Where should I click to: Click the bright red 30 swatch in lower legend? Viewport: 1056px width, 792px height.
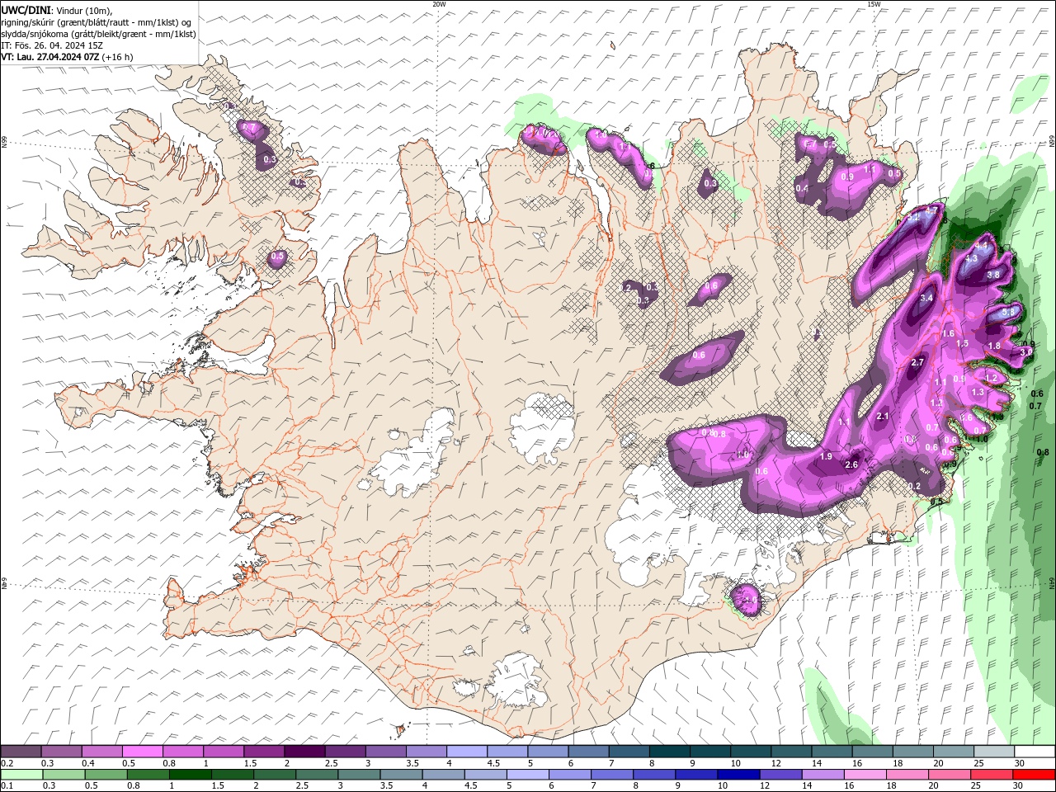pyautogui.click(x=1034, y=775)
